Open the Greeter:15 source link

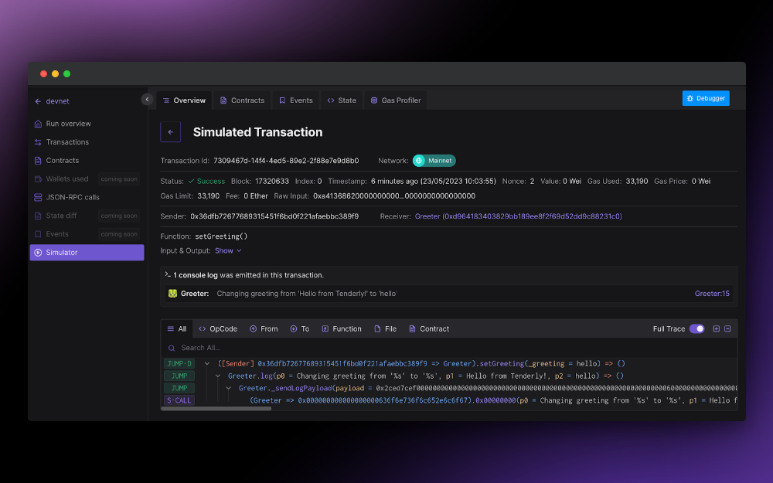tap(712, 294)
